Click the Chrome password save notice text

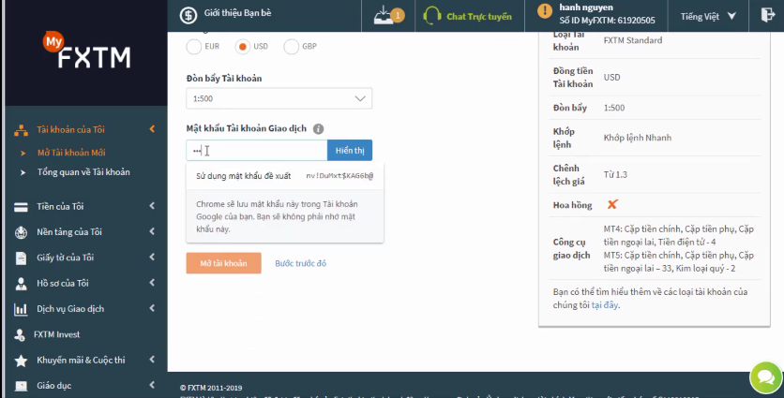[277, 216]
